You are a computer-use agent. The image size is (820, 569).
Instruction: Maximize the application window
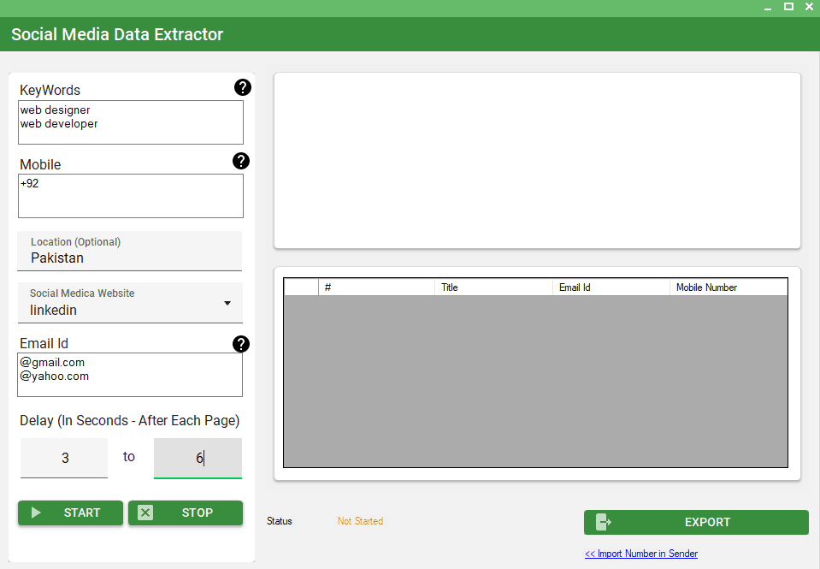coord(788,7)
